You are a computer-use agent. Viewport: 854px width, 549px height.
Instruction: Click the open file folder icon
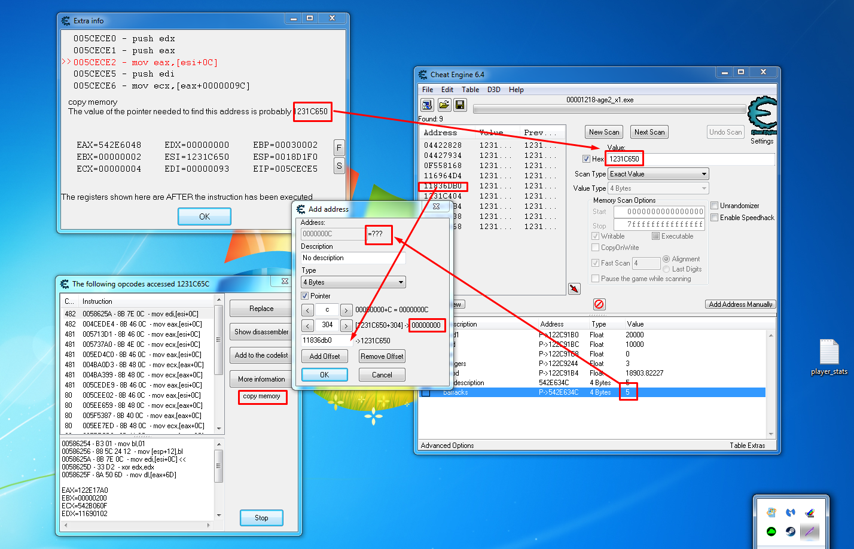point(444,105)
